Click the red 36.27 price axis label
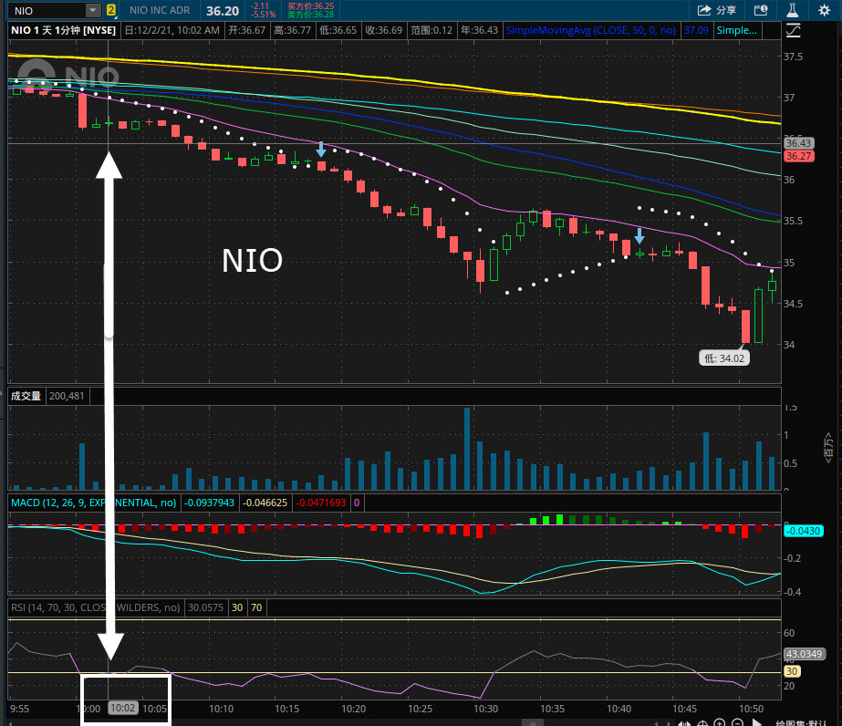 tap(798, 156)
